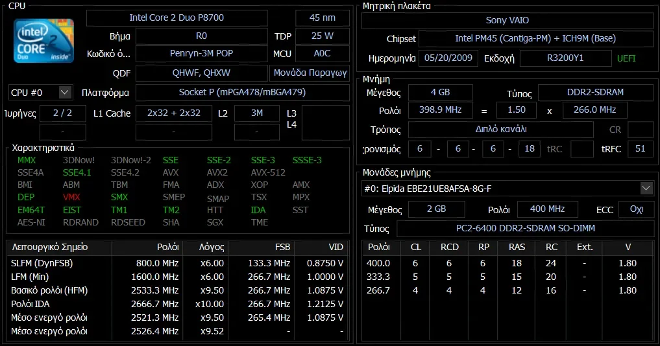
Task: Click the IDA feature flag
Action: (258, 210)
